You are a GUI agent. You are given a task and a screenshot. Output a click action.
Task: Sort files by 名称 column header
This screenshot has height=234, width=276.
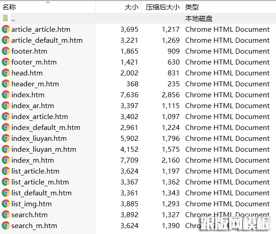pyautogui.click(x=10, y=7)
